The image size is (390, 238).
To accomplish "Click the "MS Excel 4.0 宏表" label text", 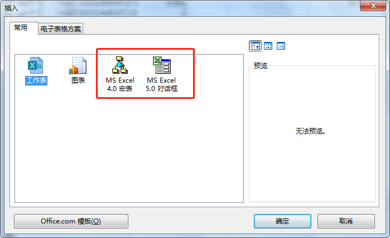I will coord(120,84).
